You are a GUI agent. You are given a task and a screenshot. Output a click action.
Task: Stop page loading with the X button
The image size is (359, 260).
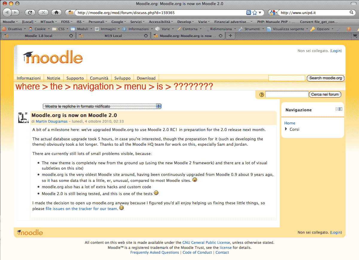[x=43, y=13]
